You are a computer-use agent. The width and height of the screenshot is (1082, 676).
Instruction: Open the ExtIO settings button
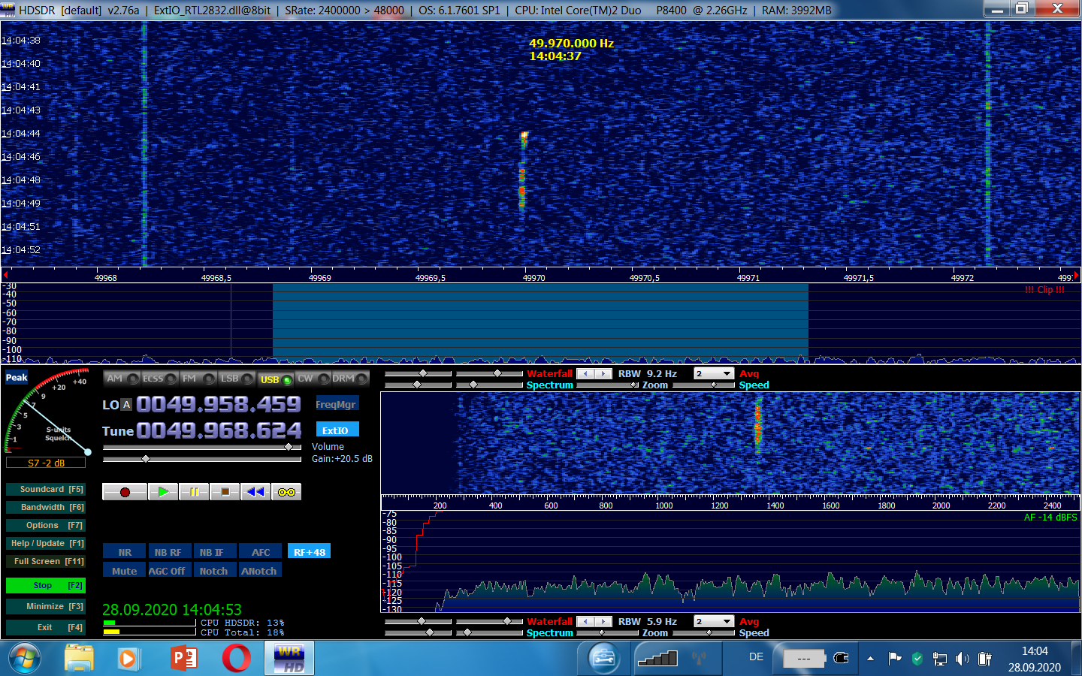[x=336, y=430]
